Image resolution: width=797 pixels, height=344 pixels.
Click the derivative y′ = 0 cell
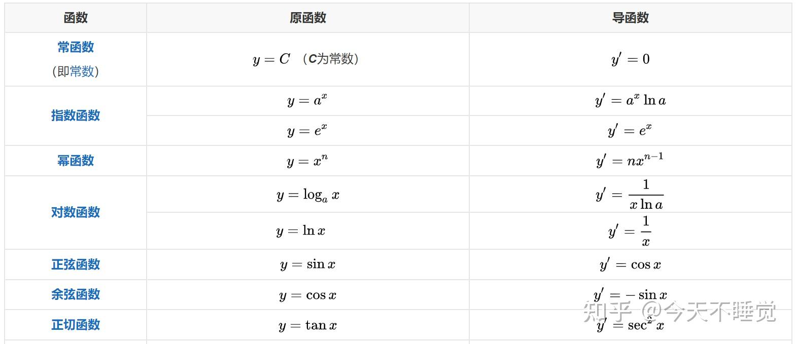[630, 59]
